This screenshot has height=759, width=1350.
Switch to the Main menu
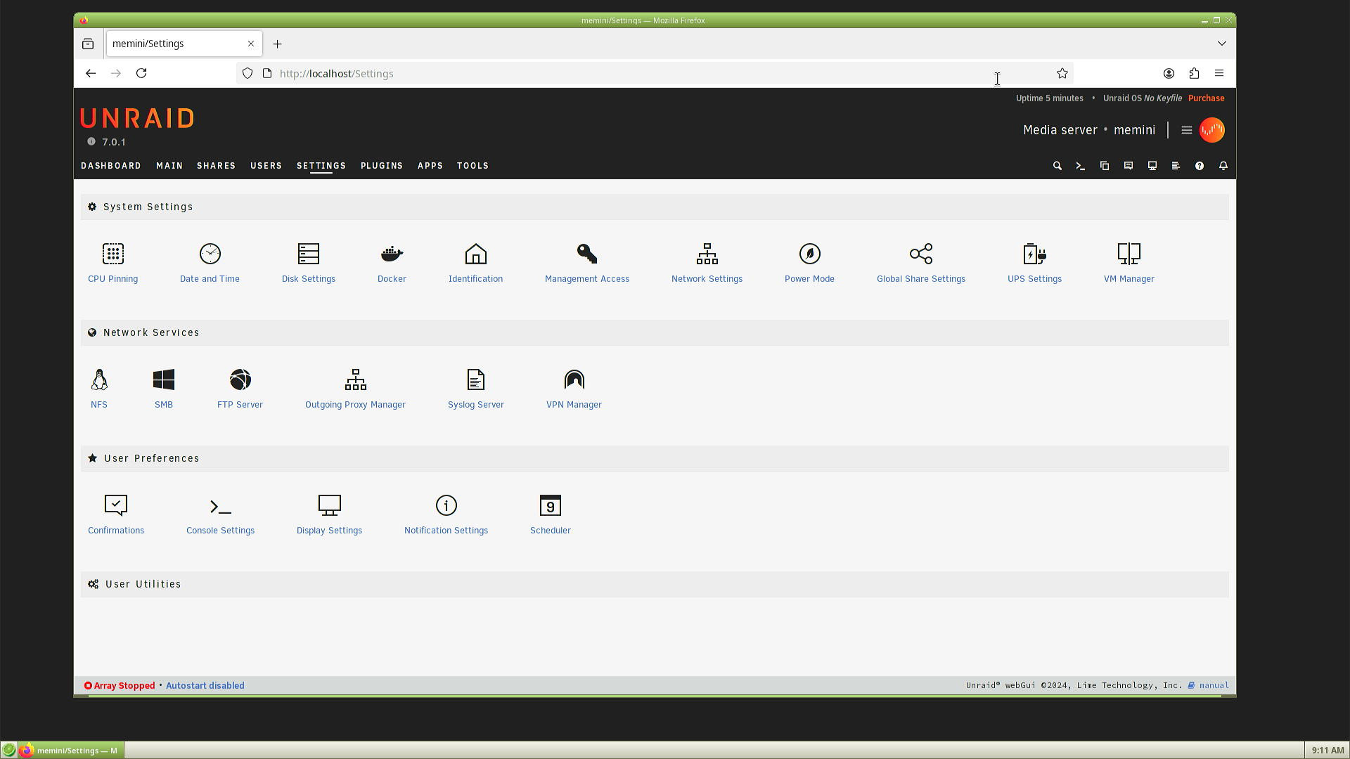coord(169,166)
